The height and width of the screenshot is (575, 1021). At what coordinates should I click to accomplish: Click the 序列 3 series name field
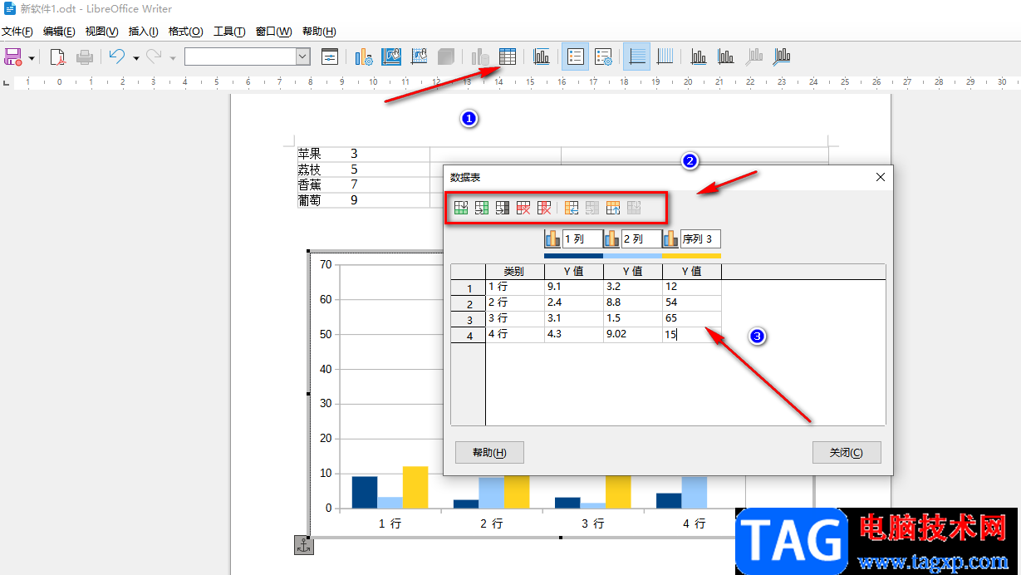tap(700, 238)
